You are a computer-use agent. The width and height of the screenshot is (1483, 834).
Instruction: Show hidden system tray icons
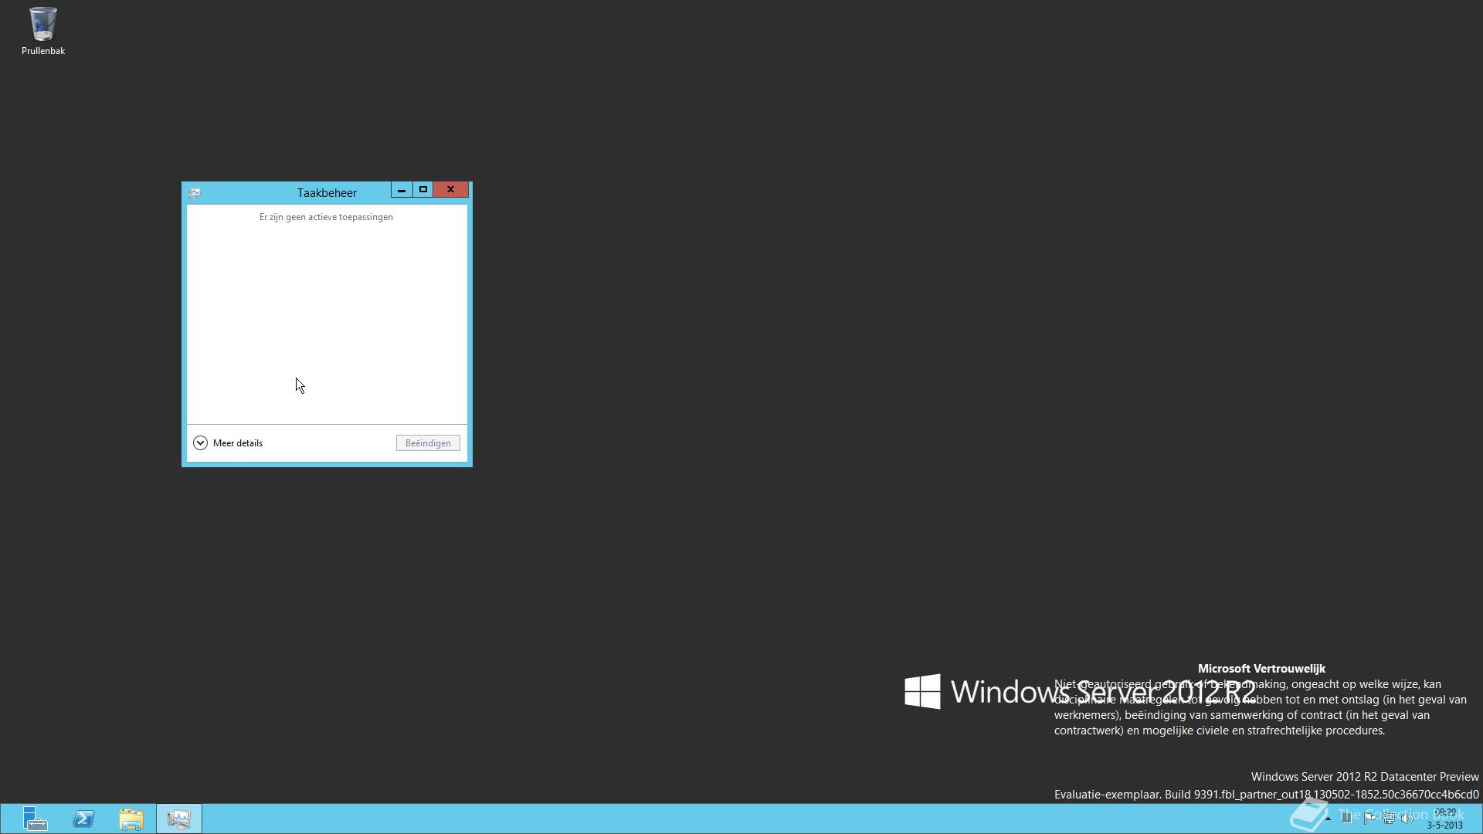(1329, 819)
